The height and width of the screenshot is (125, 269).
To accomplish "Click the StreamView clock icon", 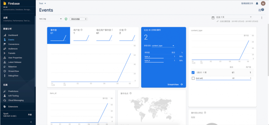I will (5, 71).
